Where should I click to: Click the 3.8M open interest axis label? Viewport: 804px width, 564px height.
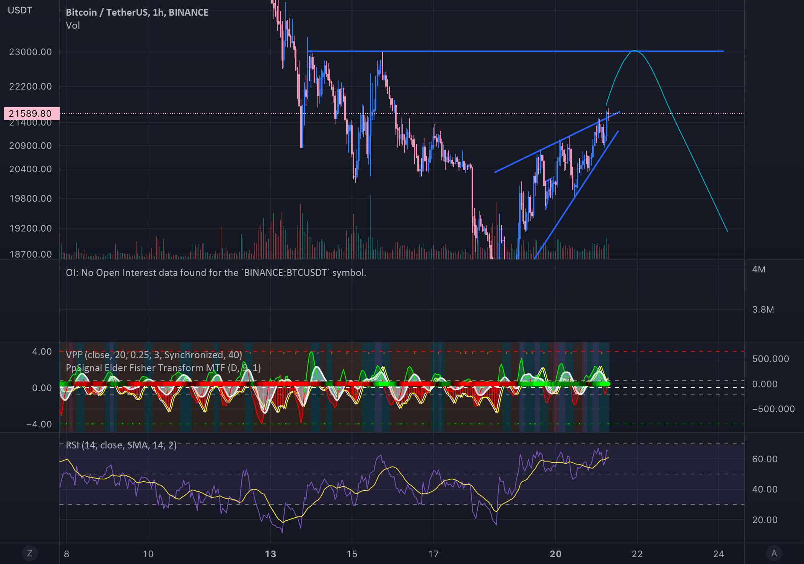click(x=763, y=310)
